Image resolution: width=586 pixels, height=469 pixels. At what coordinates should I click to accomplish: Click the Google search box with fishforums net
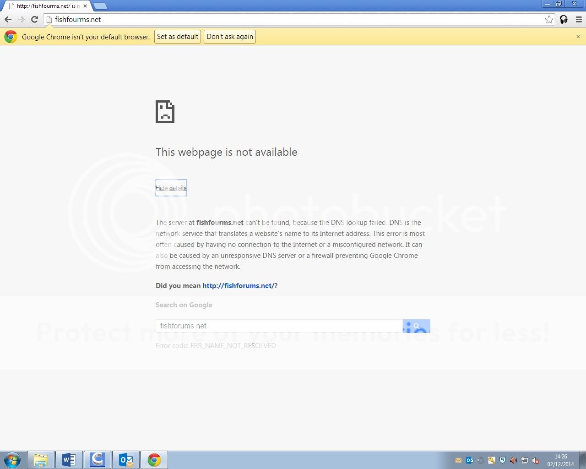pyautogui.click(x=279, y=326)
